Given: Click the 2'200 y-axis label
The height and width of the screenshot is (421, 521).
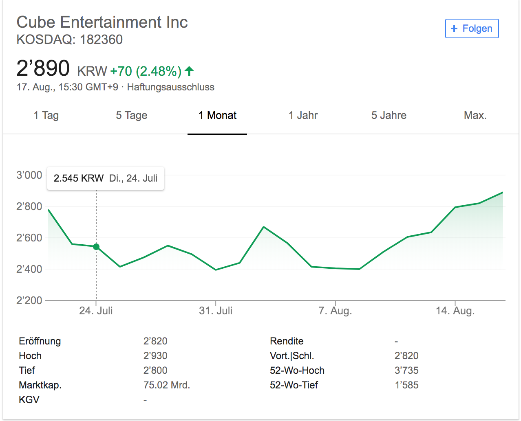Looking at the screenshot, I should click(x=29, y=300).
